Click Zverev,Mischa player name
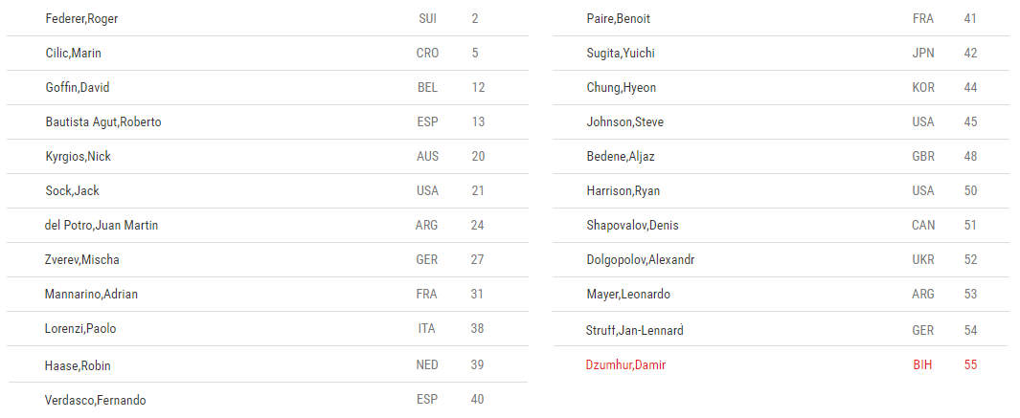This screenshot has height=418, width=1020. pyautogui.click(x=82, y=260)
